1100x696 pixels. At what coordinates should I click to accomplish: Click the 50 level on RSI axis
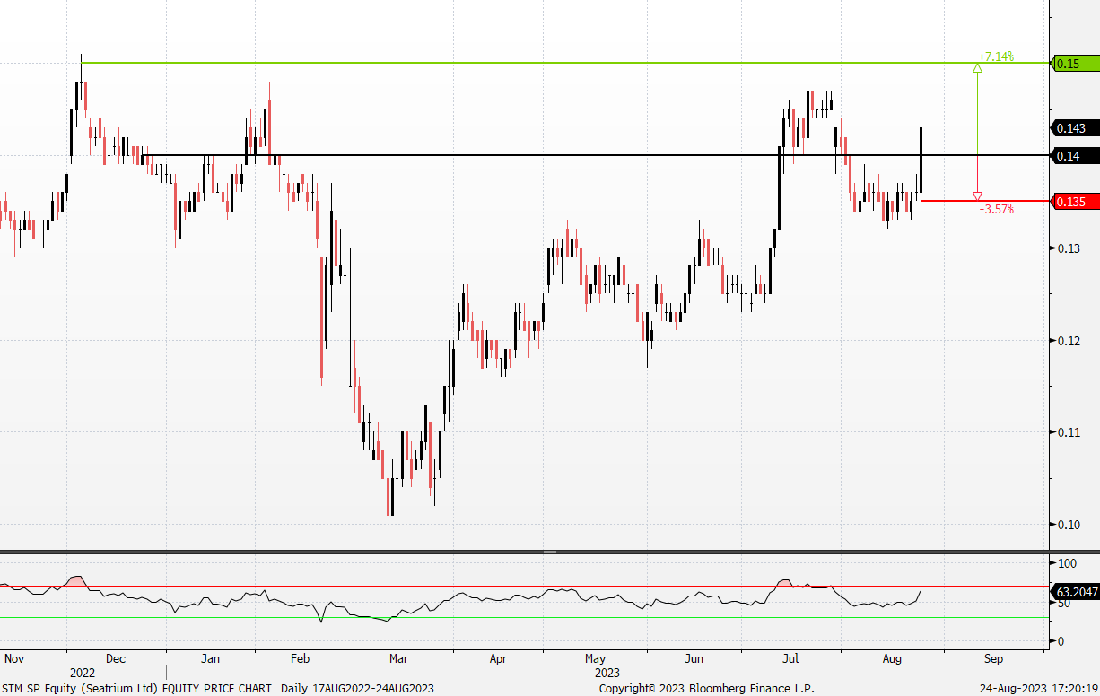click(1064, 604)
